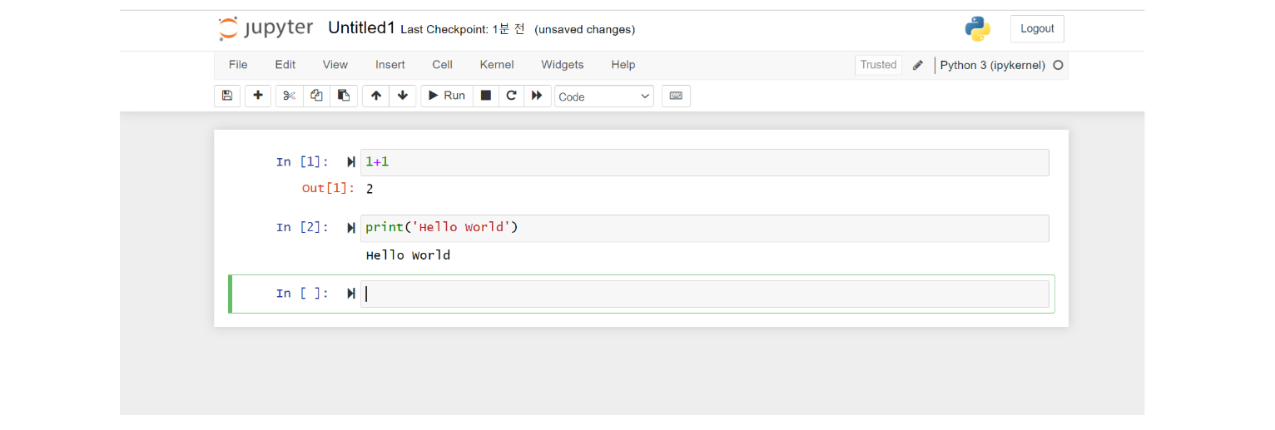
Task: Click the Python 3 (ipykernel) kernel name
Action: [992, 65]
